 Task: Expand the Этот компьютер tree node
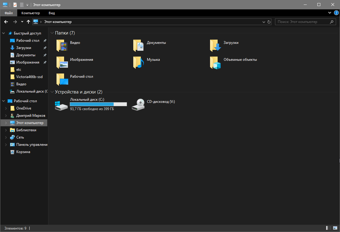pos(6,123)
